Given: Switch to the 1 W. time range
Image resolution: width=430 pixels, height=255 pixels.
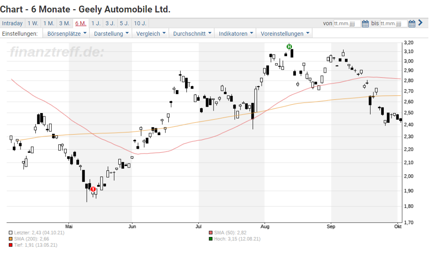Looking at the screenshot, I should tap(33, 23).
